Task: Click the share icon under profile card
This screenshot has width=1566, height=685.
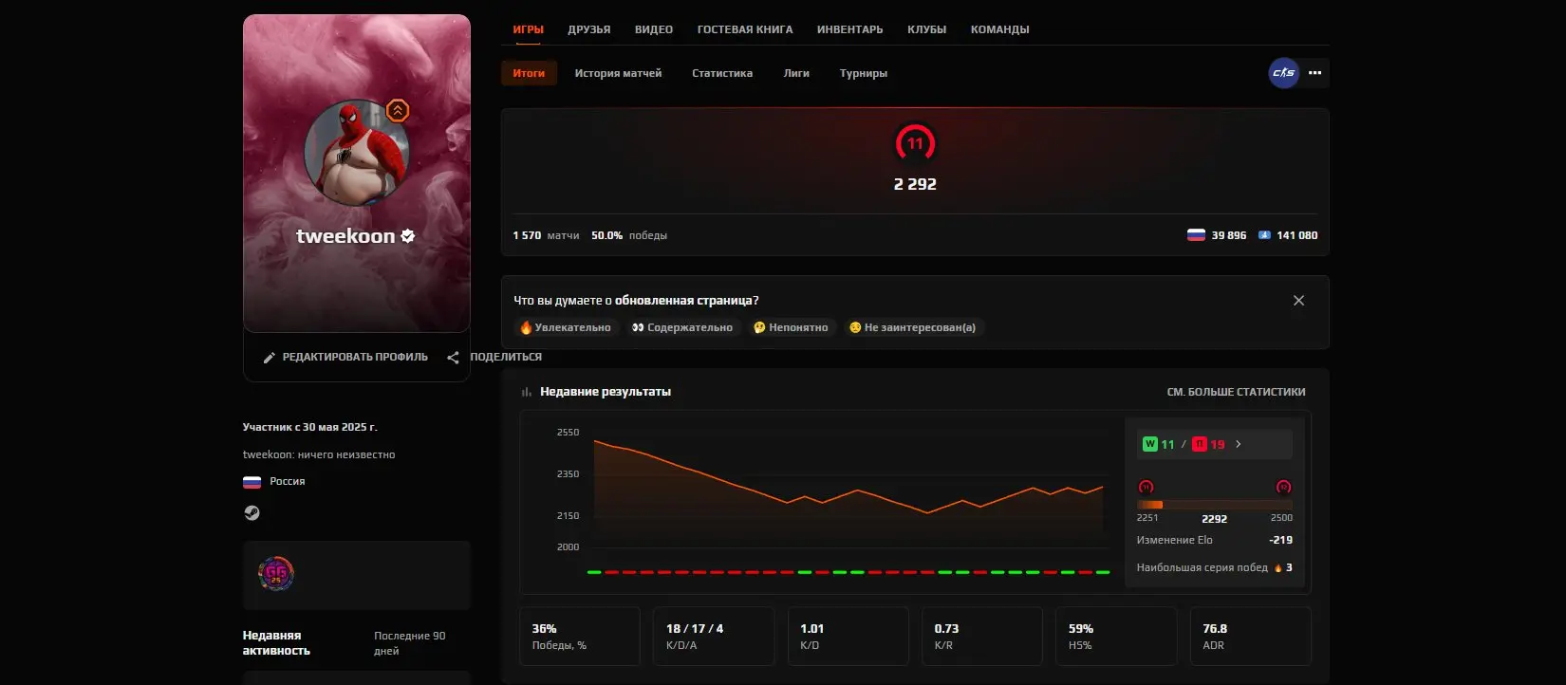Action: coord(453,358)
